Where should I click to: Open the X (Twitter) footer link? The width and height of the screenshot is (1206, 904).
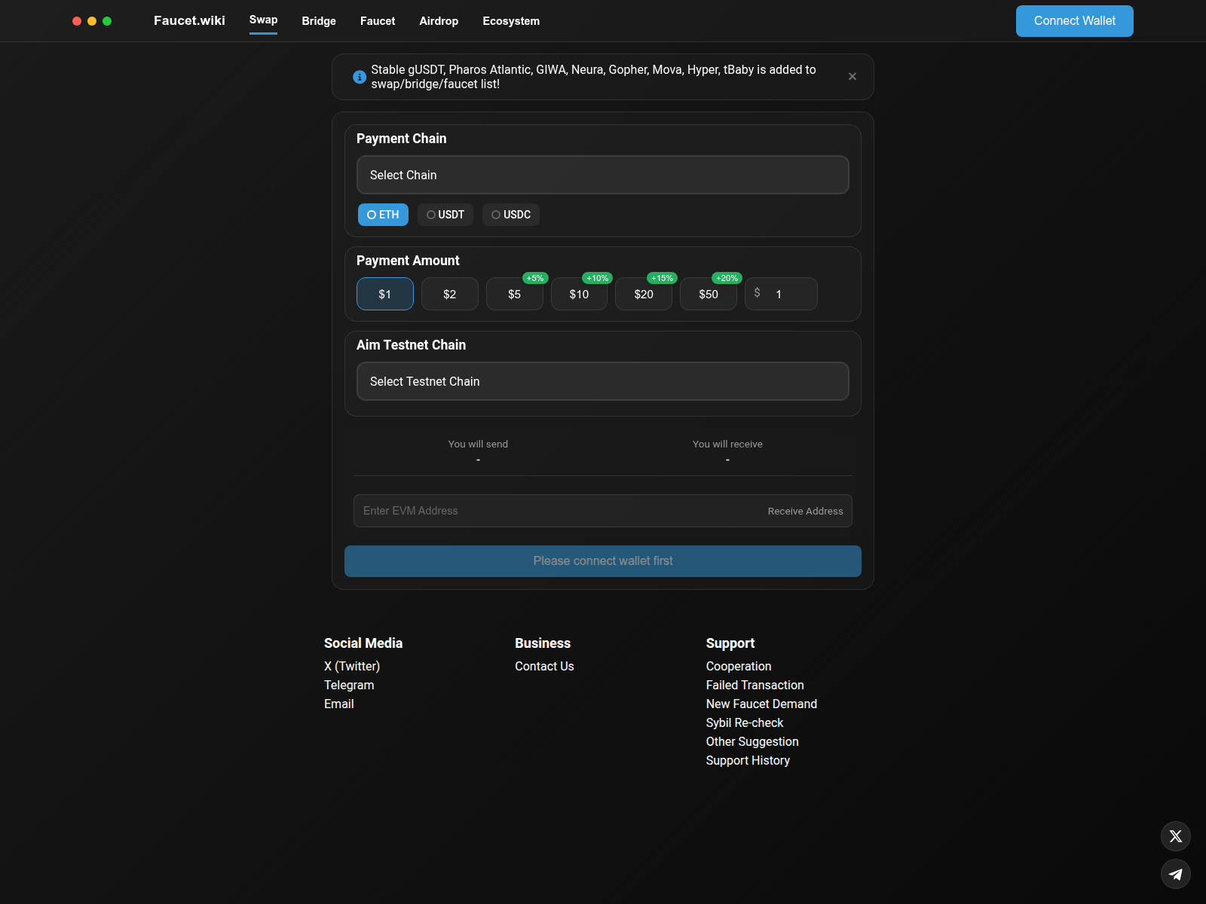pyautogui.click(x=352, y=667)
